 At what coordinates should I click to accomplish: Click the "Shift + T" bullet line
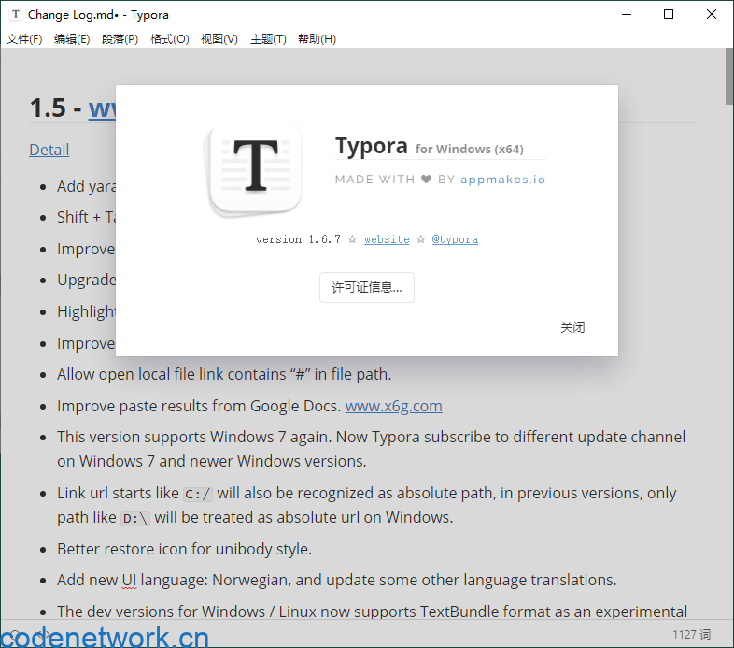click(86, 217)
